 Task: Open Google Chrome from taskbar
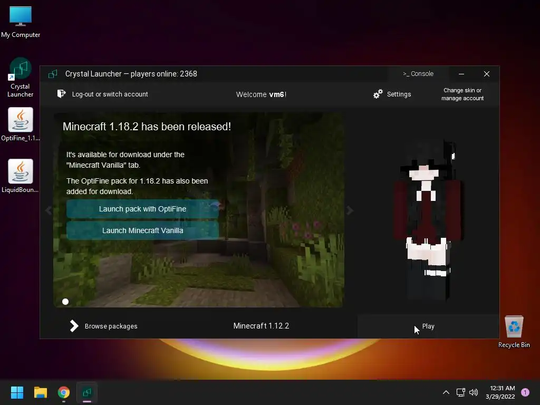[64, 392]
